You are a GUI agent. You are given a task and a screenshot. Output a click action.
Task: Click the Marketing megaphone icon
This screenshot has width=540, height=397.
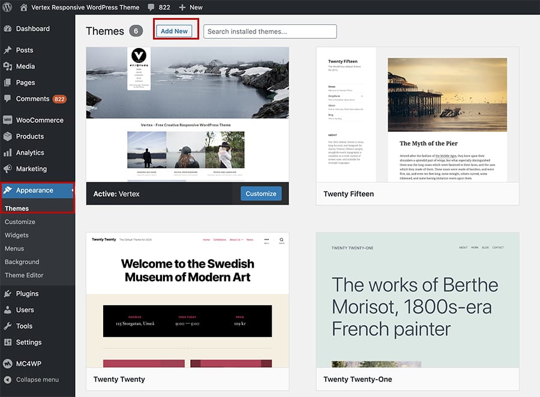(8, 169)
